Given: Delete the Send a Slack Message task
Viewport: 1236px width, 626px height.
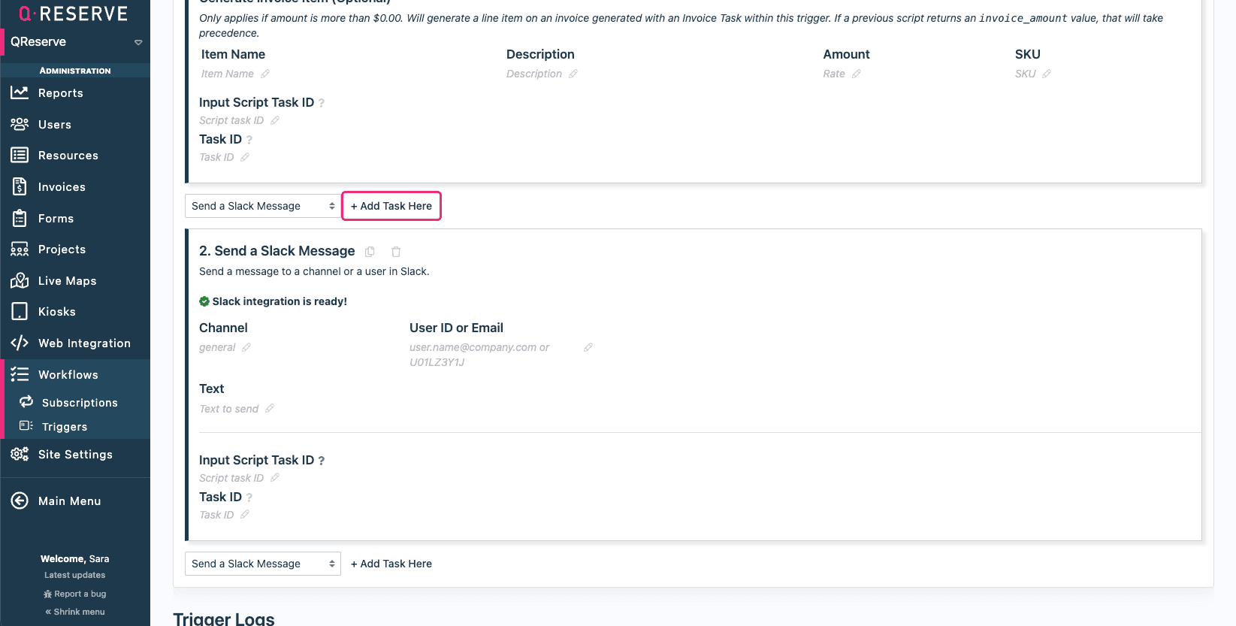Looking at the screenshot, I should (396, 251).
